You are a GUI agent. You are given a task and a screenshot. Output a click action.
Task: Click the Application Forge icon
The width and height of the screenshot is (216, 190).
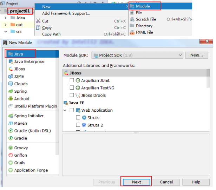[x=11, y=170]
